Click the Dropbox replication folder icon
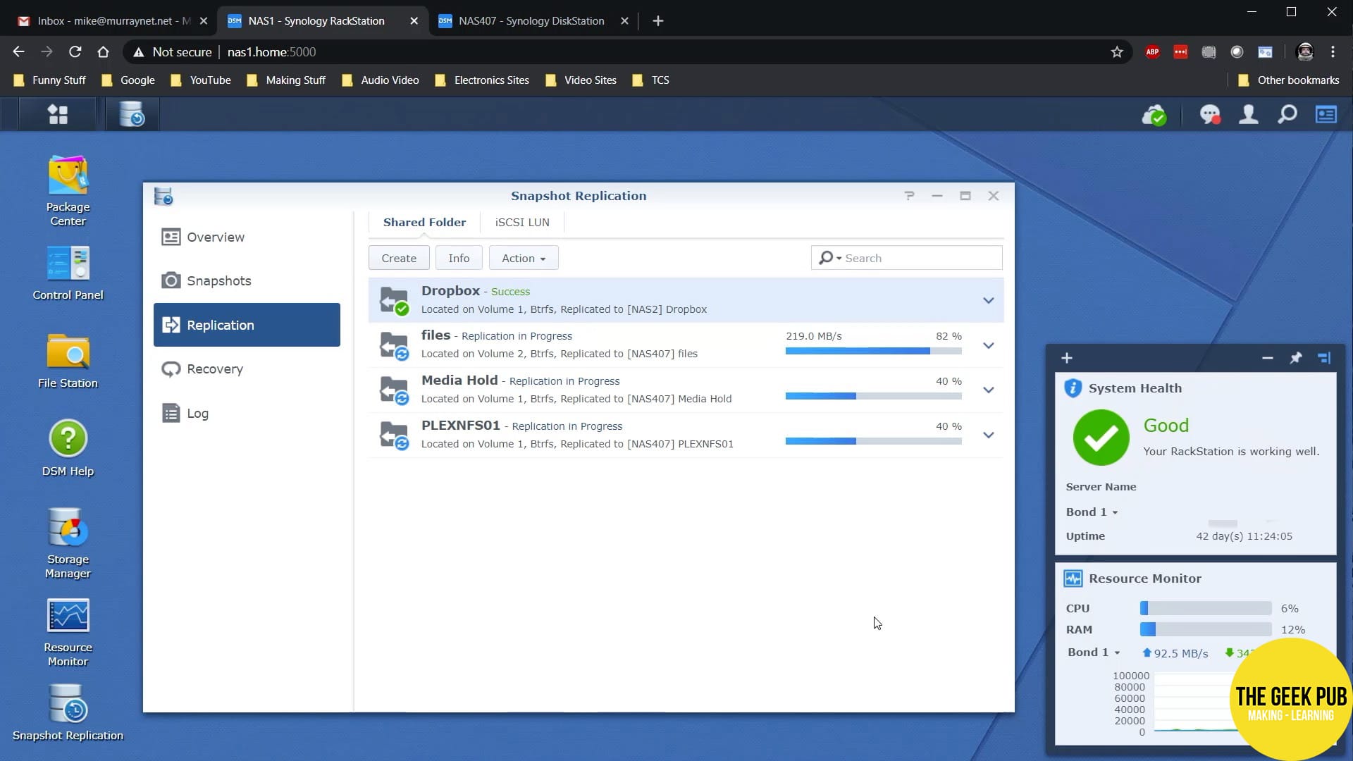Image resolution: width=1353 pixels, height=761 pixels. [394, 301]
